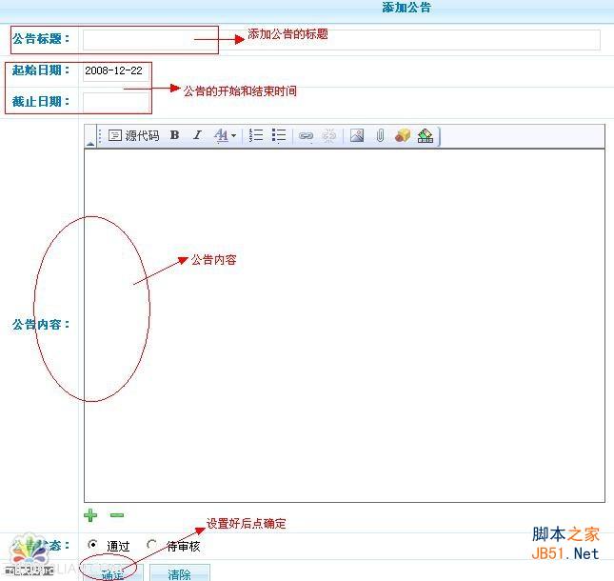Click the yellow box icon in editor toolbar
This screenshot has width=614, height=581.
tap(402, 135)
